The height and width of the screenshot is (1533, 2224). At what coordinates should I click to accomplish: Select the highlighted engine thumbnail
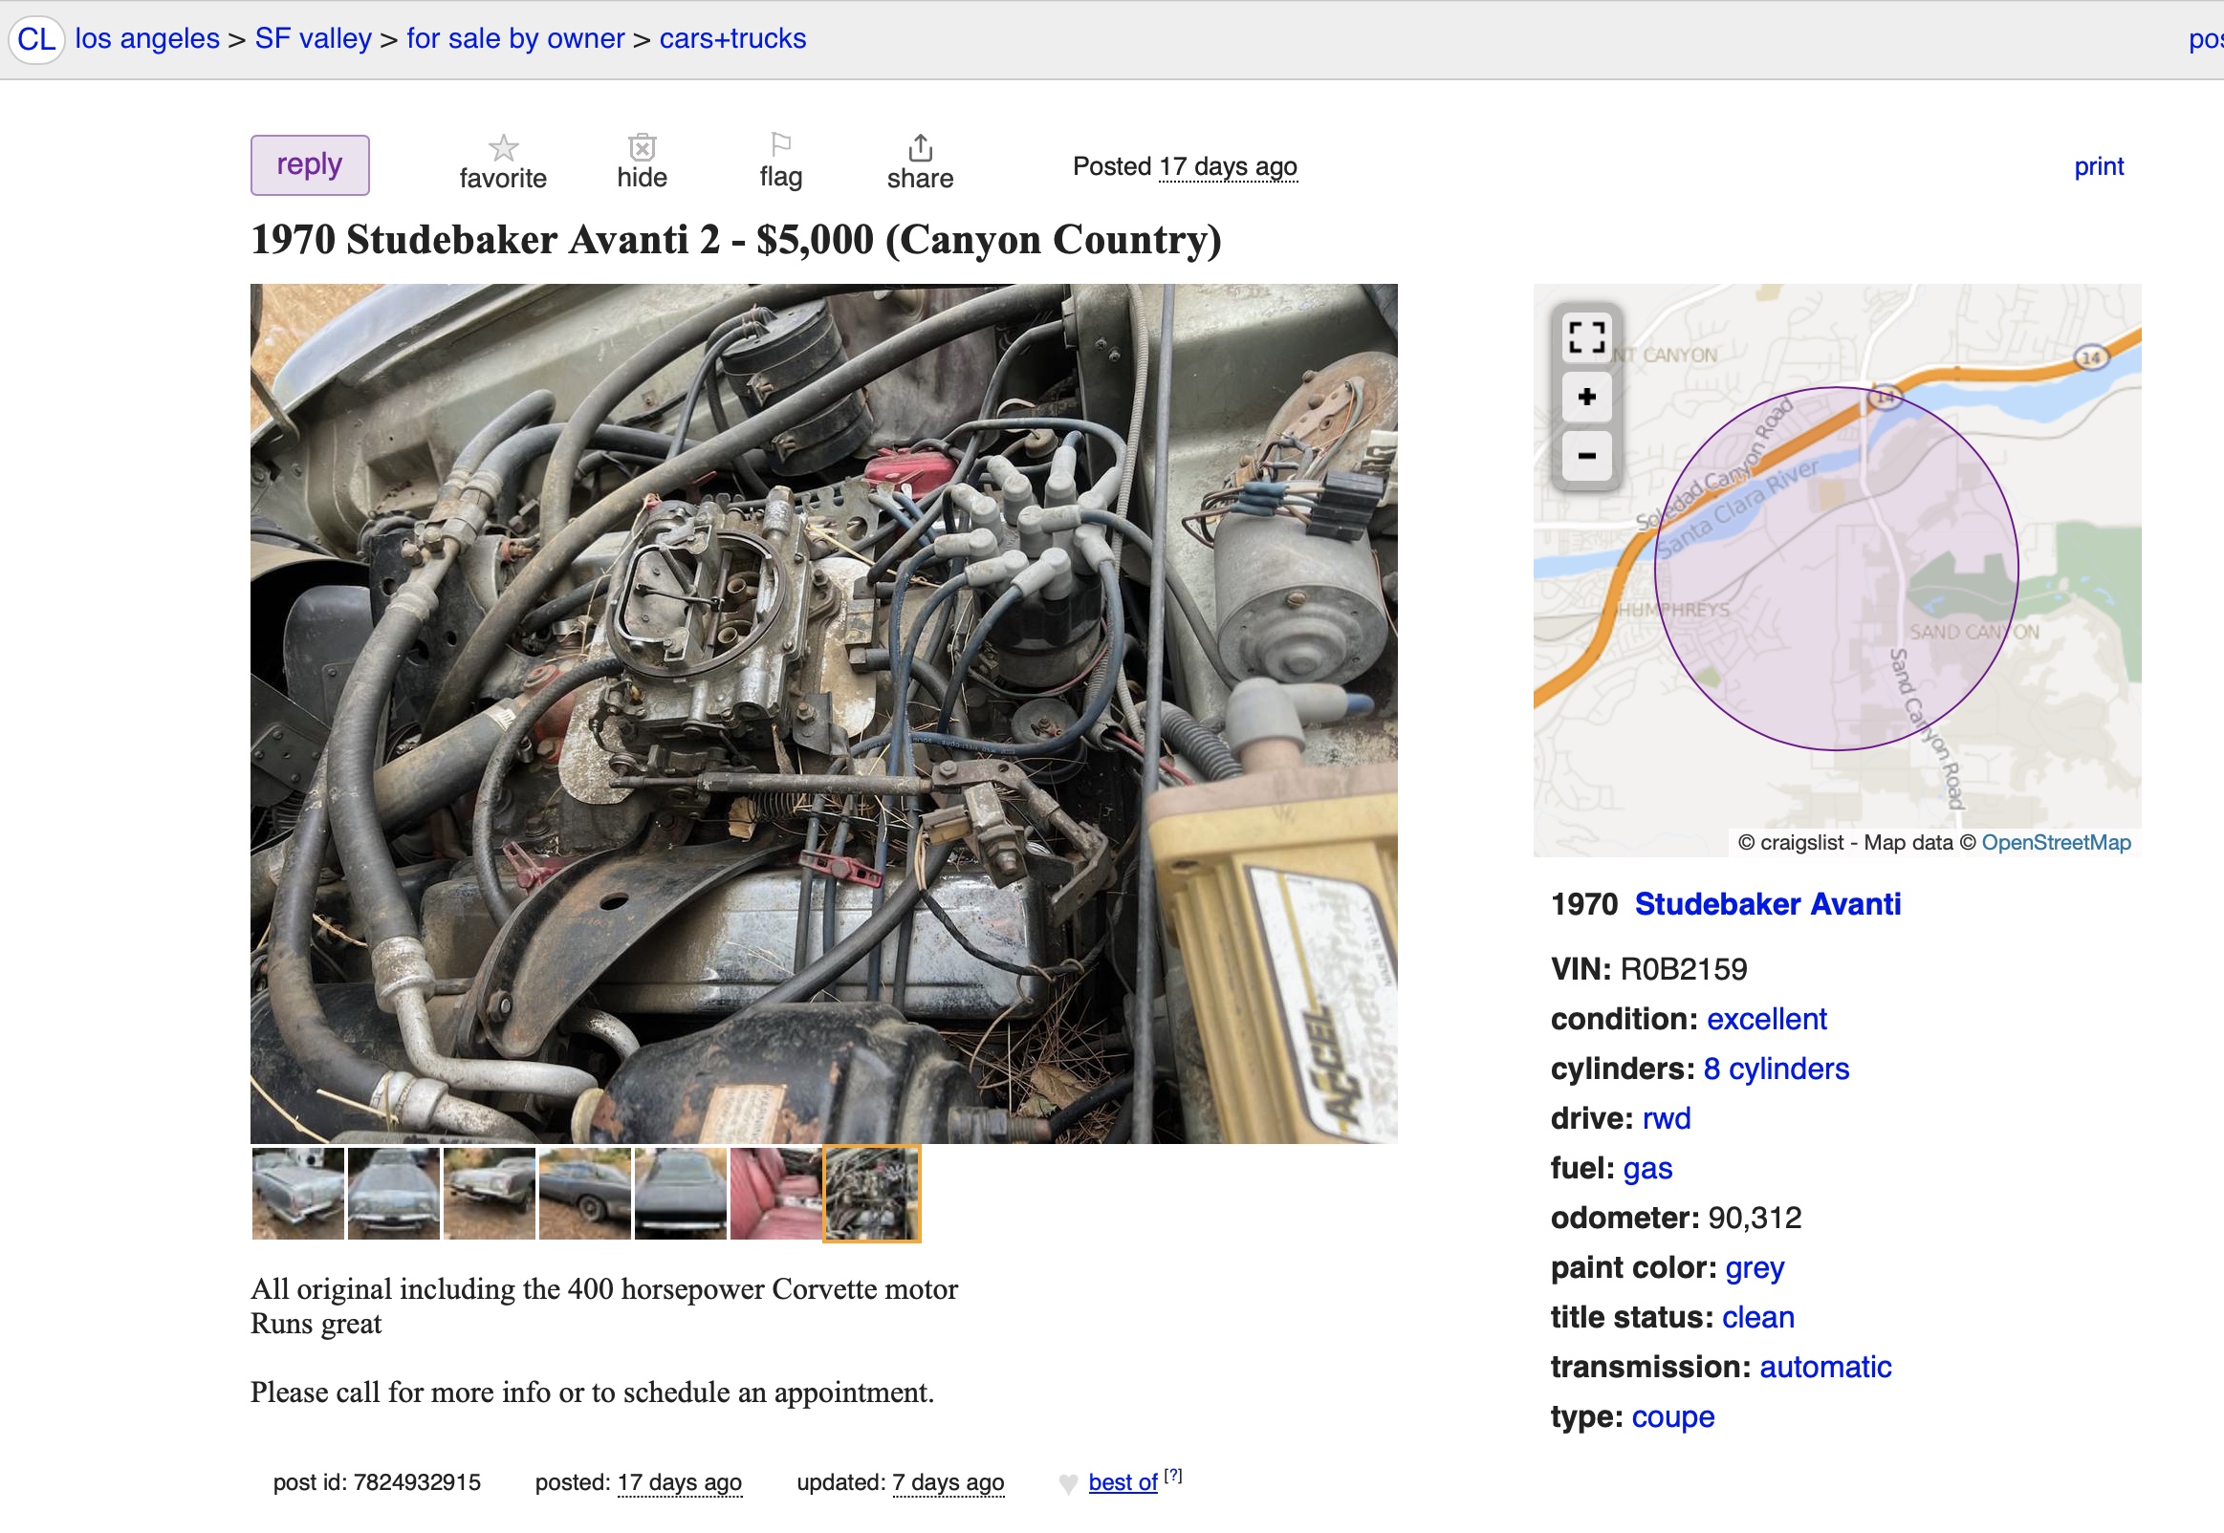click(x=871, y=1194)
